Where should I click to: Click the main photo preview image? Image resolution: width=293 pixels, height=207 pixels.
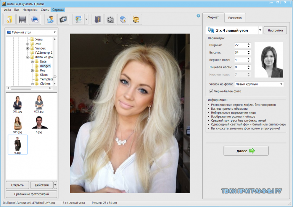click(130, 113)
